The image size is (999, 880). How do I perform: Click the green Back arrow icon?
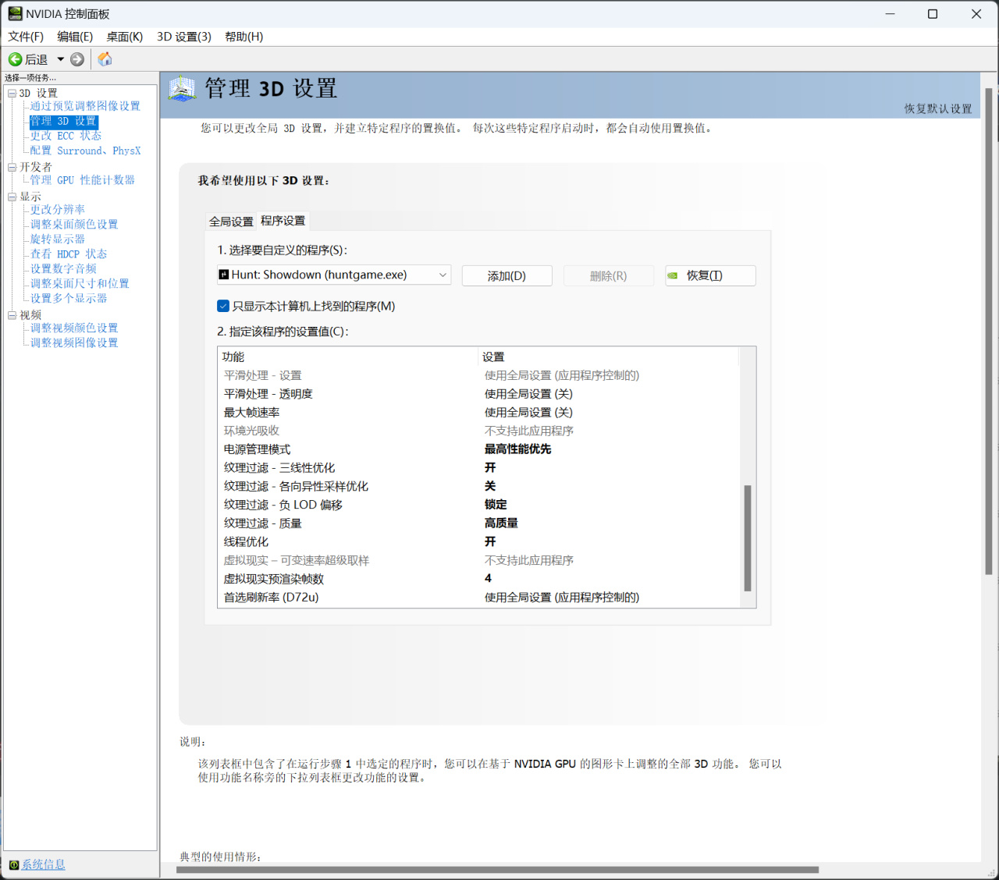tap(15, 59)
